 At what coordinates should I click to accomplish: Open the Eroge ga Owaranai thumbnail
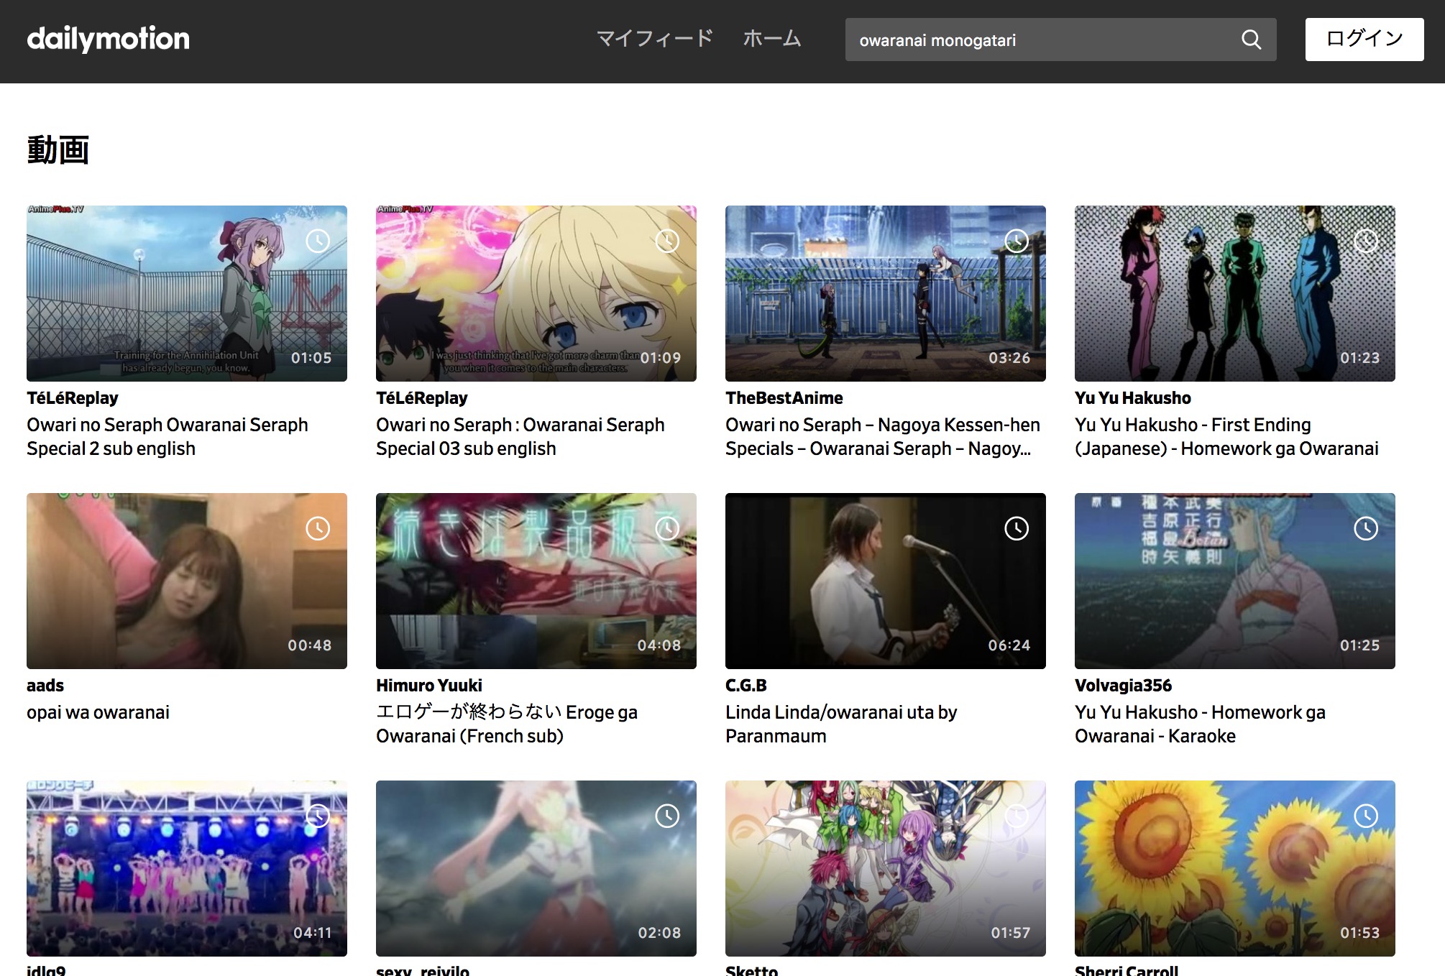click(x=536, y=581)
